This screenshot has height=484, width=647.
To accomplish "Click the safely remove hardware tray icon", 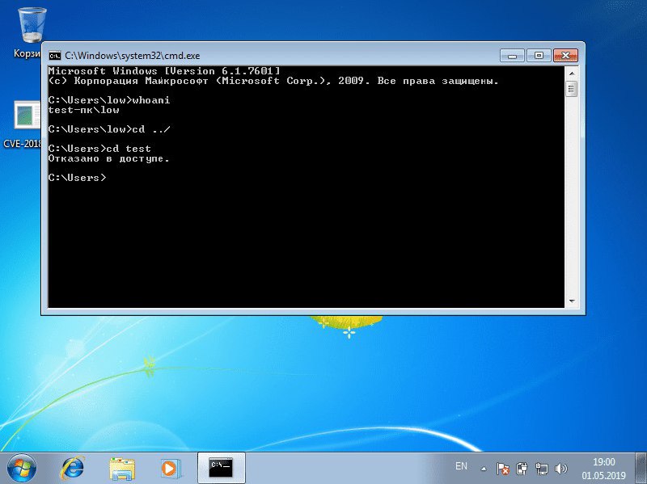I will coord(522,469).
